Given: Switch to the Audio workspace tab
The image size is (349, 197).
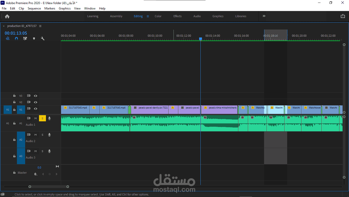Looking at the screenshot, I should point(197,16).
